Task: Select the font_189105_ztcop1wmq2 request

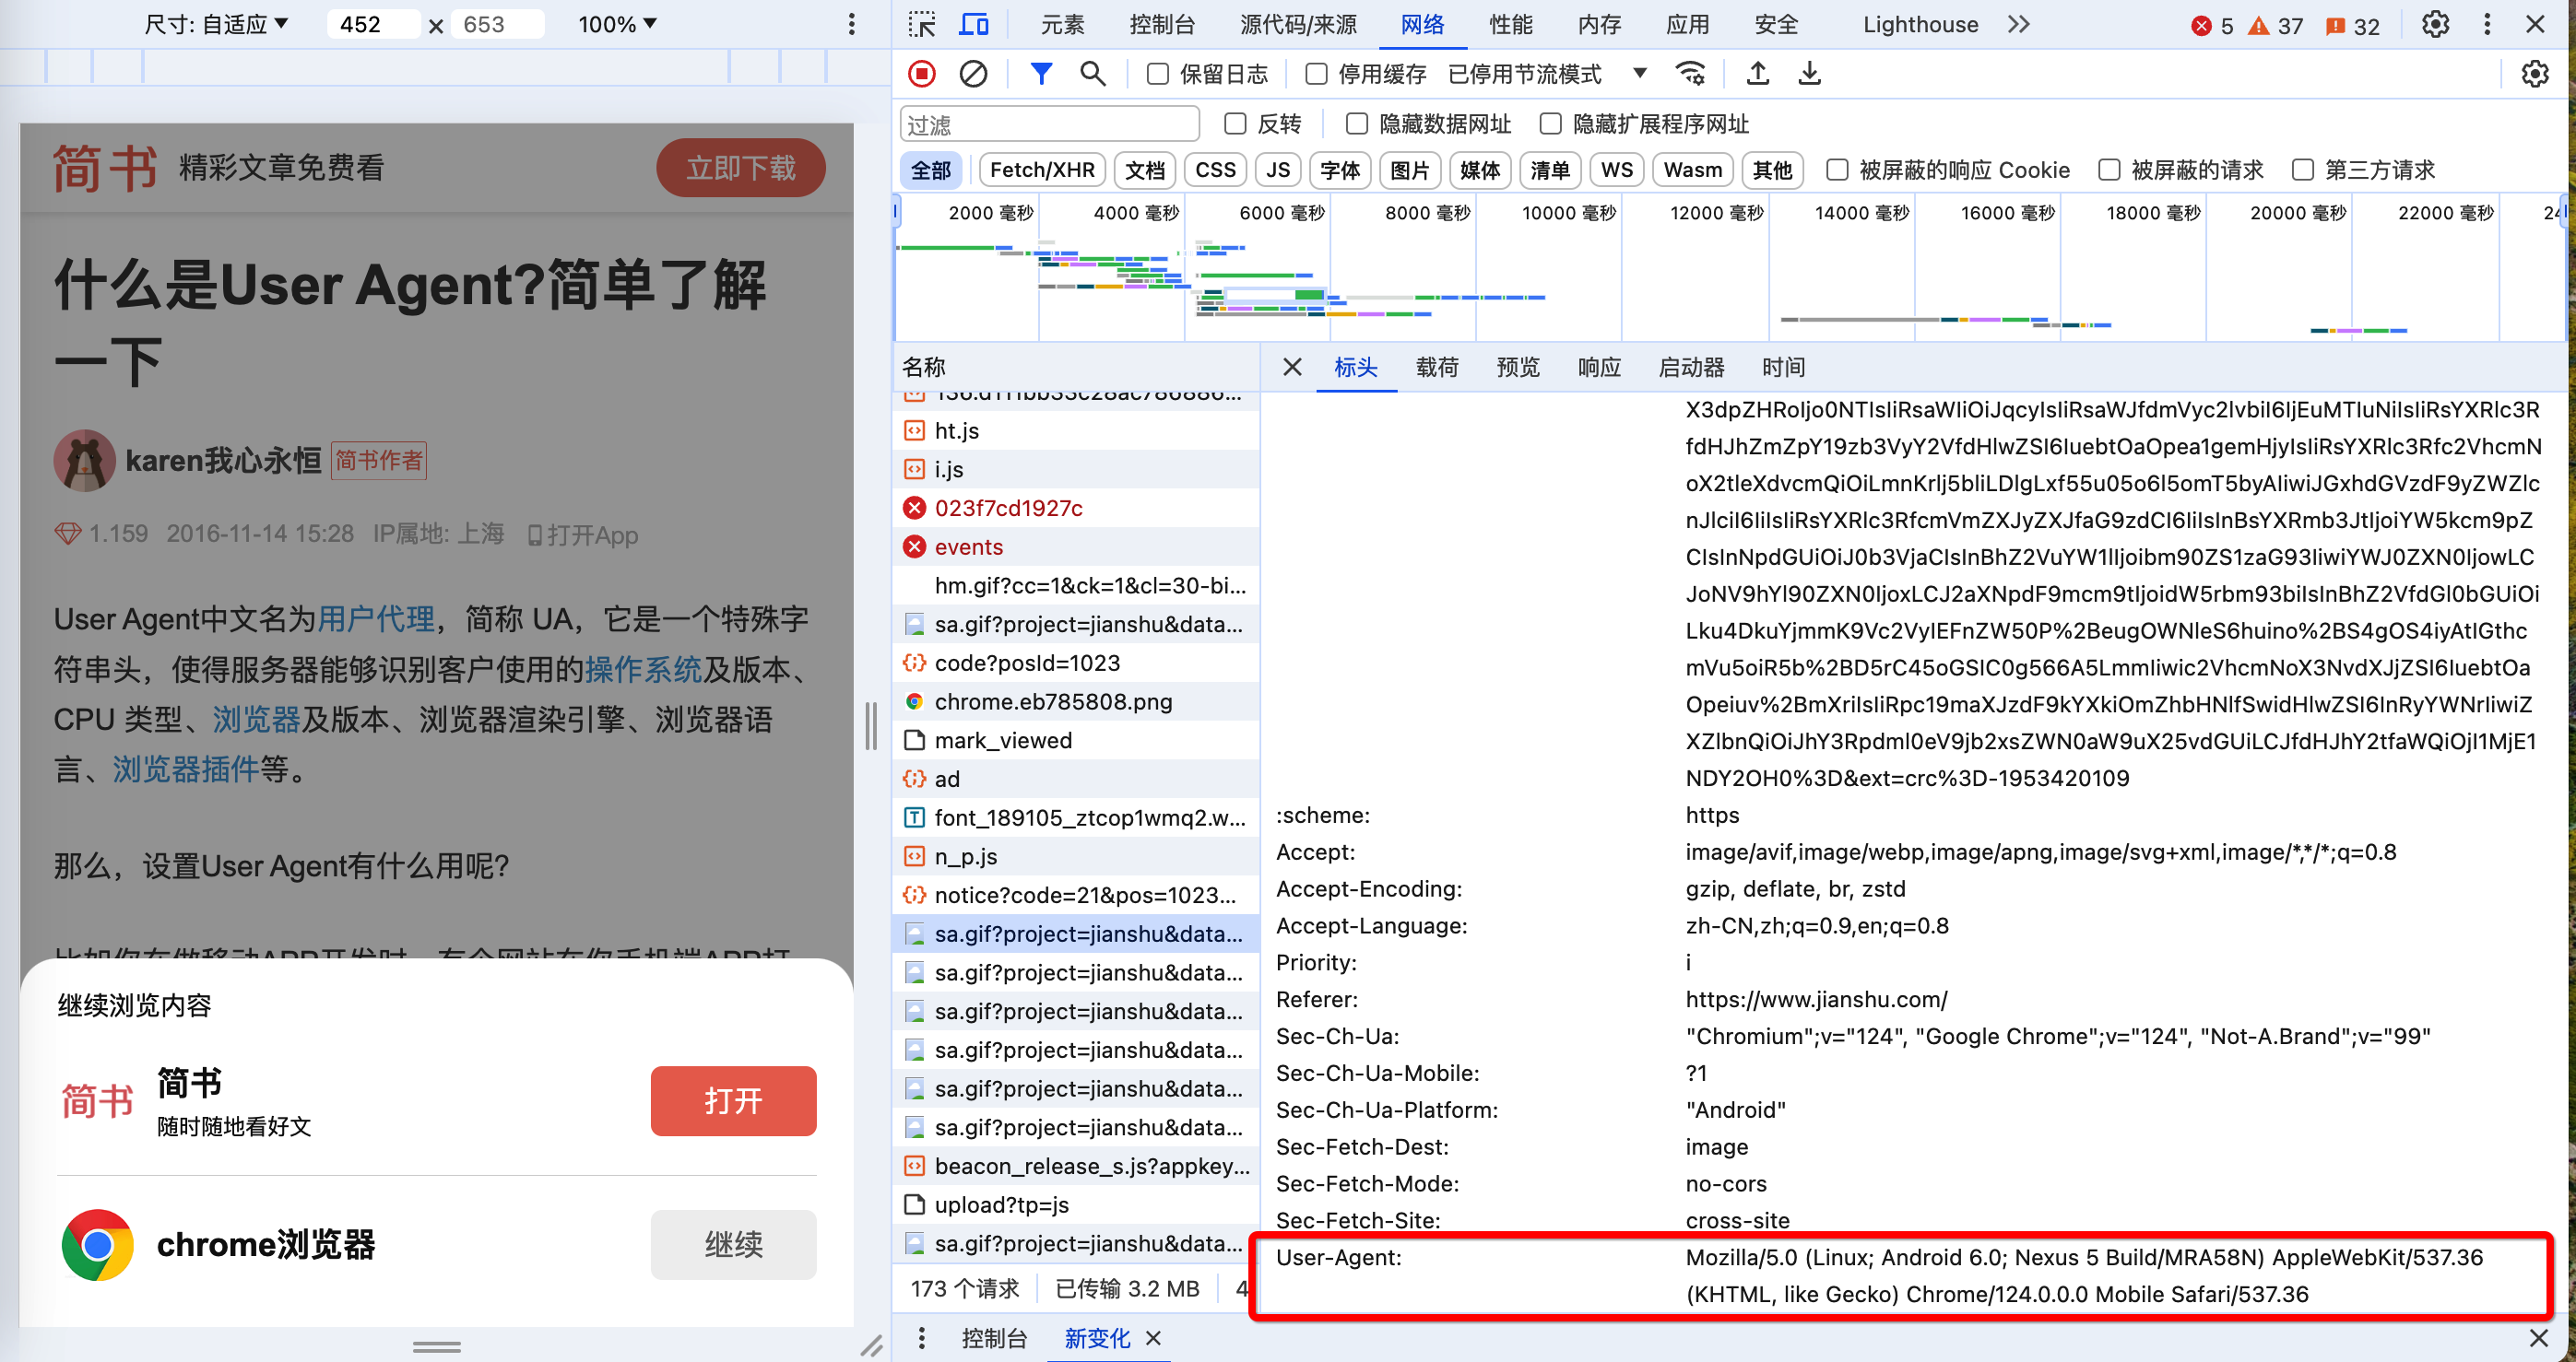Action: [1075, 817]
